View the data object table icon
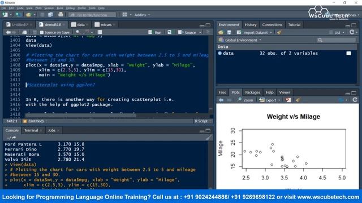 348,54
